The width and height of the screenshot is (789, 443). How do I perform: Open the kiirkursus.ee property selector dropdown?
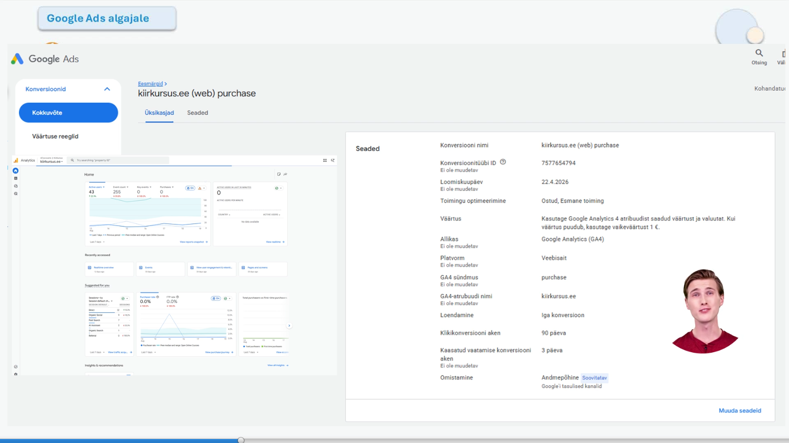pos(51,161)
